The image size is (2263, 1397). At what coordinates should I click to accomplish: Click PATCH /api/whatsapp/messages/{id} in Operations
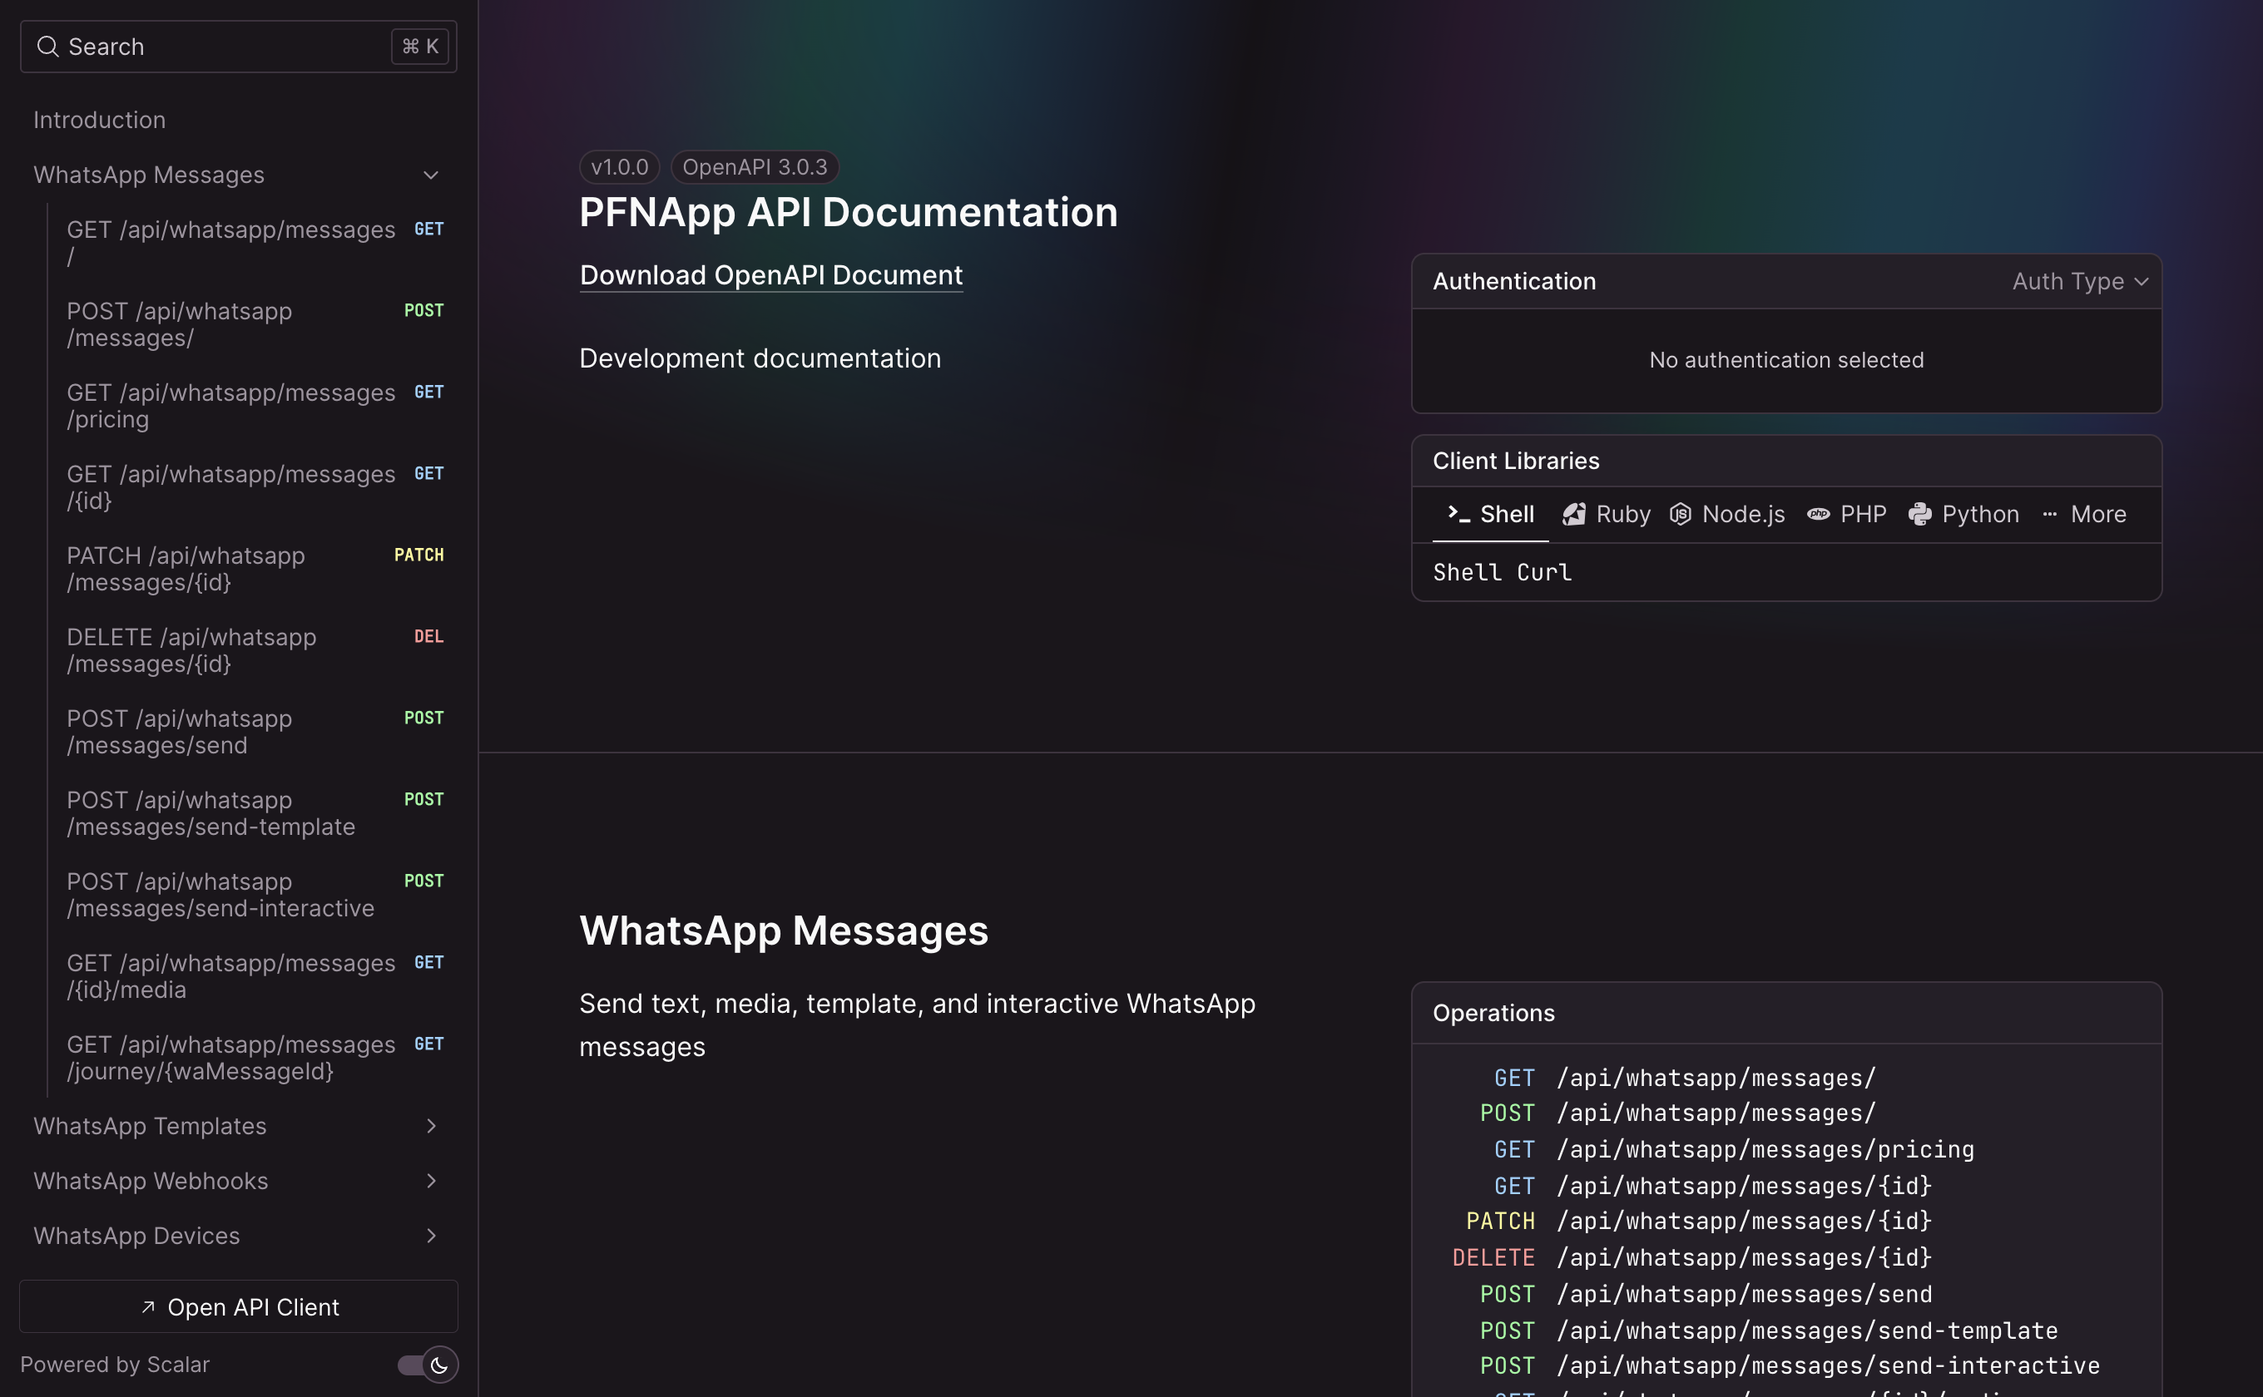click(1699, 1222)
